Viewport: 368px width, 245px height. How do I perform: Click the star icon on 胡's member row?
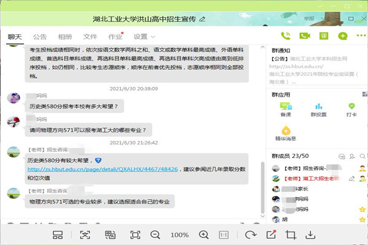(362, 220)
